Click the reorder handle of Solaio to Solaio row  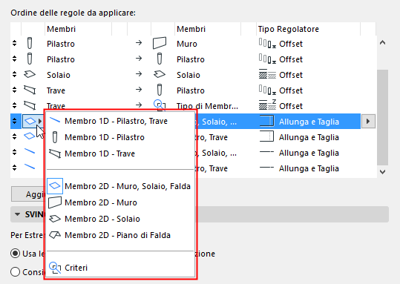pyautogui.click(x=15, y=74)
